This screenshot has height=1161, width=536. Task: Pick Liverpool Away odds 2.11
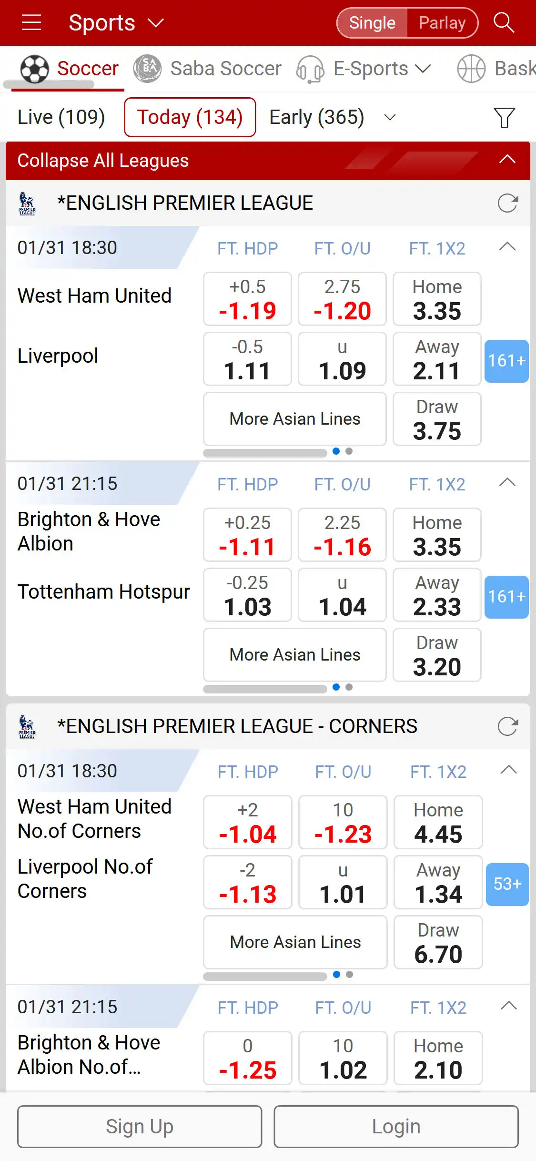pos(437,359)
